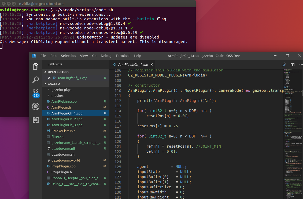Close the nvidia@tegra-ubuntu terminal window
Viewport: 303px width, 199px height.
coord(4,4)
